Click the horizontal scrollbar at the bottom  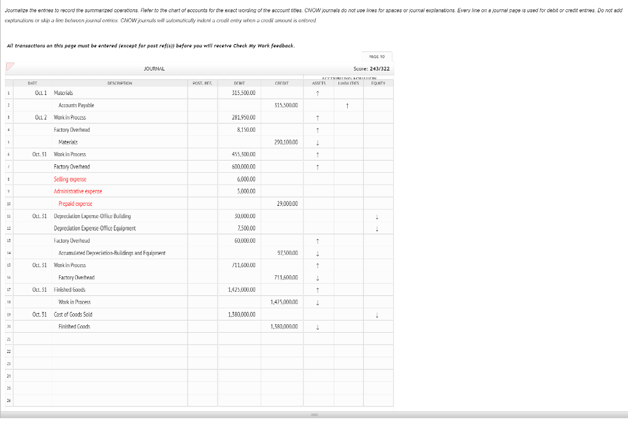click(x=314, y=414)
